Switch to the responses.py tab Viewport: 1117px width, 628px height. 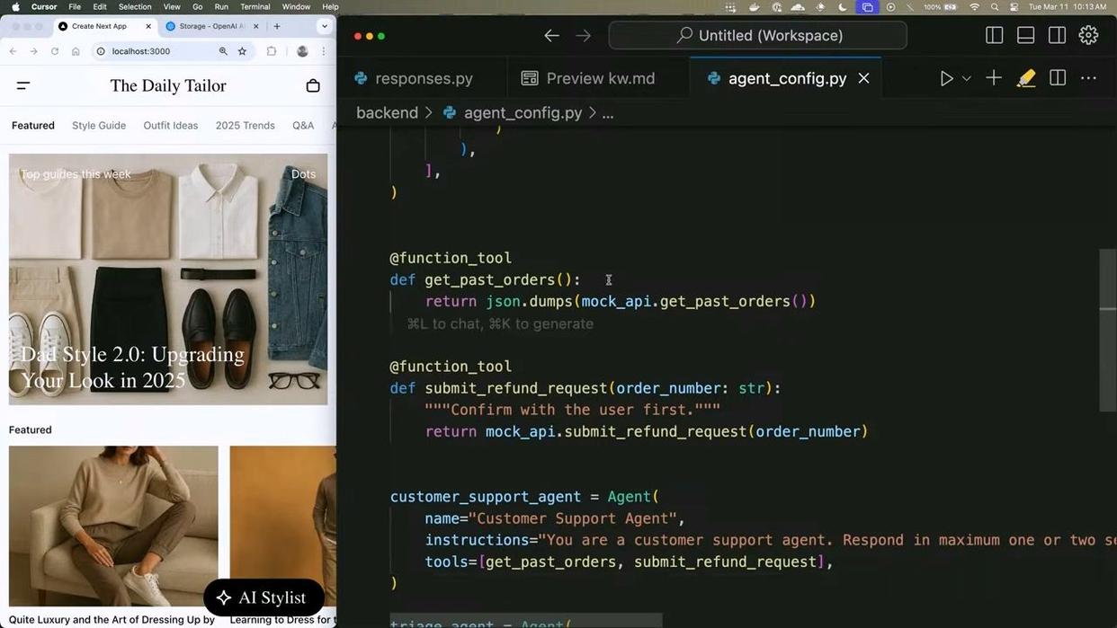point(423,78)
